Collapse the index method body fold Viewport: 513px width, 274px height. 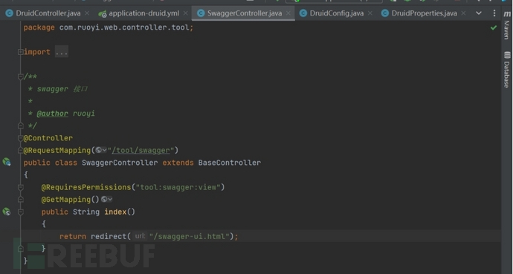click(x=20, y=212)
